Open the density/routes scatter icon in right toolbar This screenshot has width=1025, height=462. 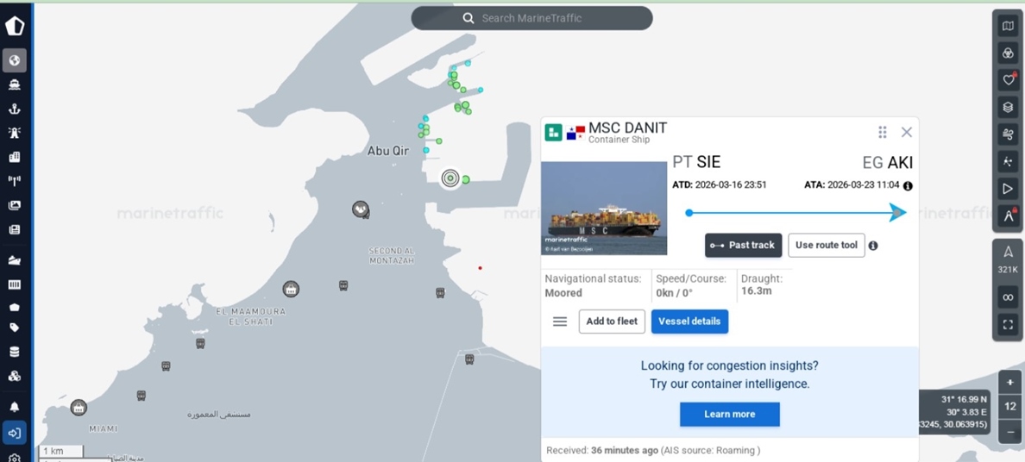[1008, 161]
